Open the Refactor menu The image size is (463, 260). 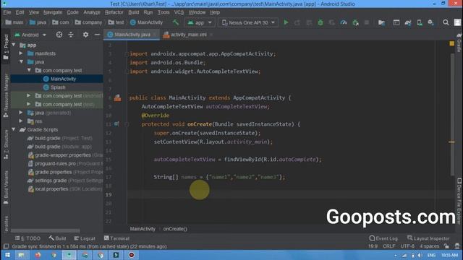[x=114, y=12]
